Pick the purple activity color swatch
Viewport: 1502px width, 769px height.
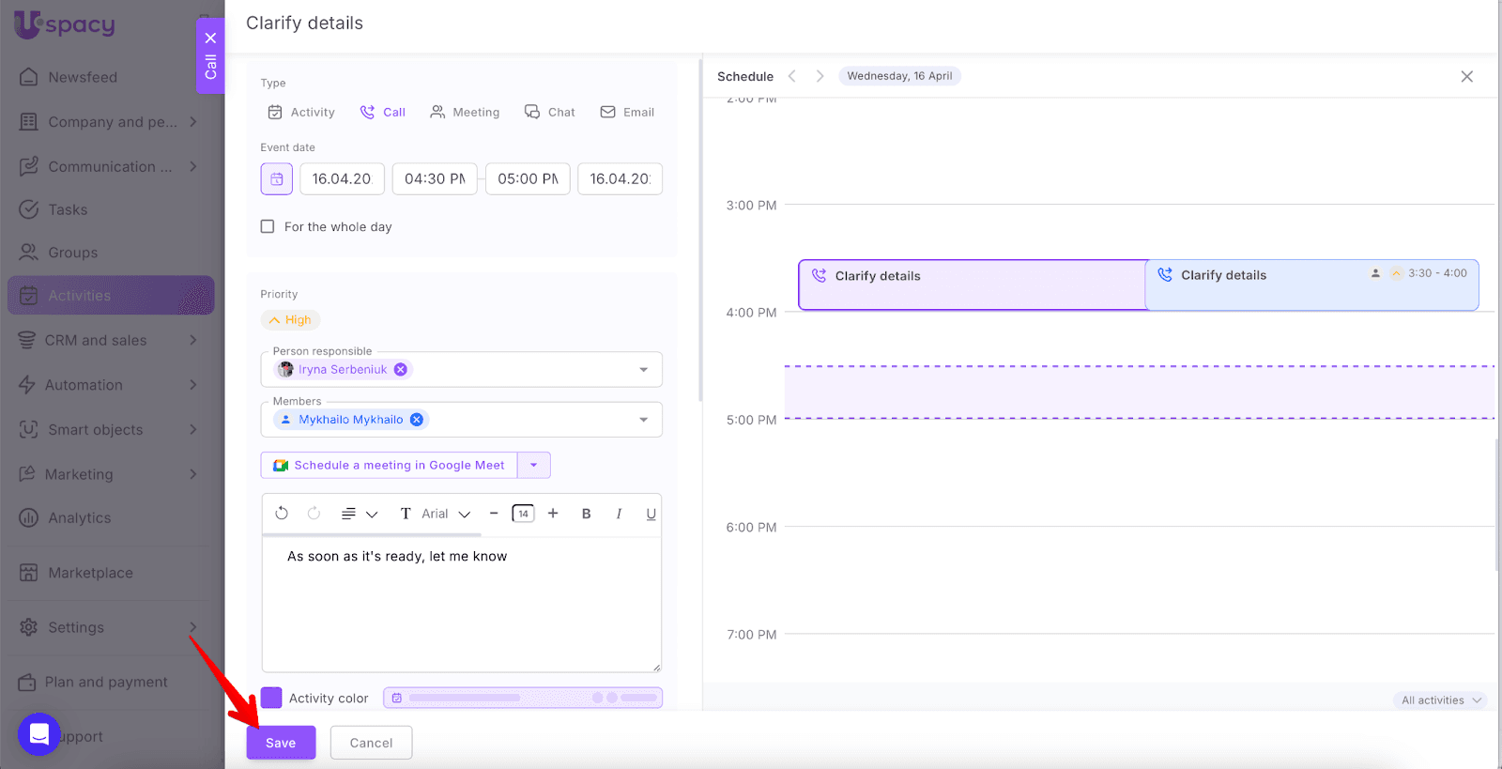(x=271, y=698)
